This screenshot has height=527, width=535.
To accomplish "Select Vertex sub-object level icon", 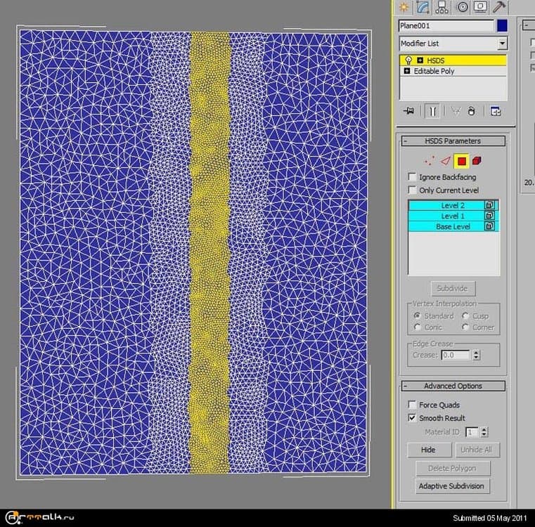I will coord(430,161).
